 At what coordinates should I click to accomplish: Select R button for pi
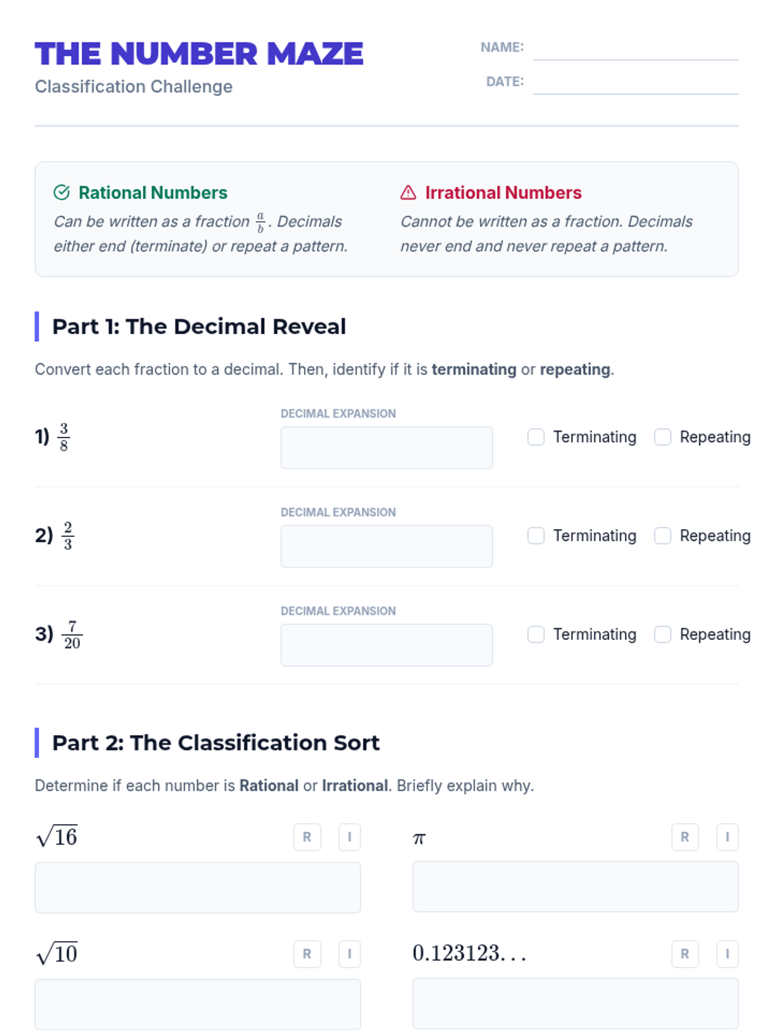tap(685, 837)
